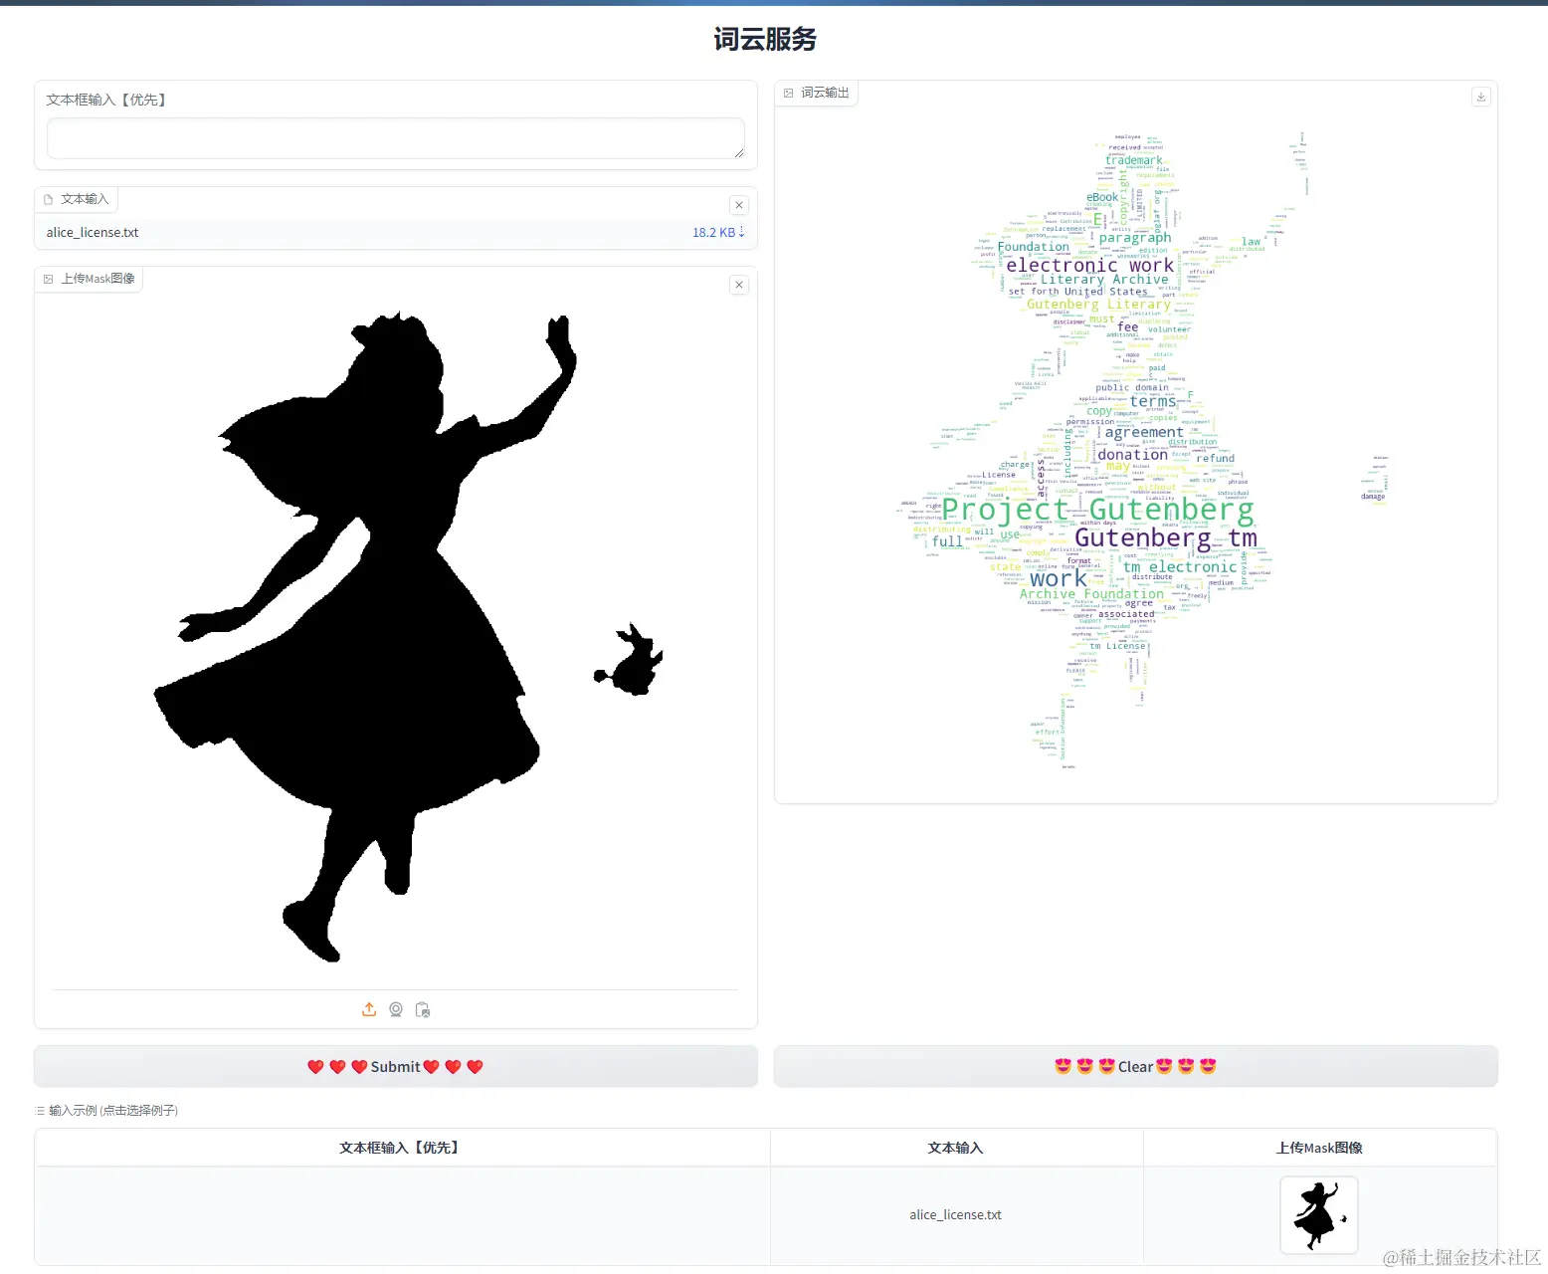Collapse the 输入示例 examples section
1548x1274 pixels.
click(x=109, y=1110)
